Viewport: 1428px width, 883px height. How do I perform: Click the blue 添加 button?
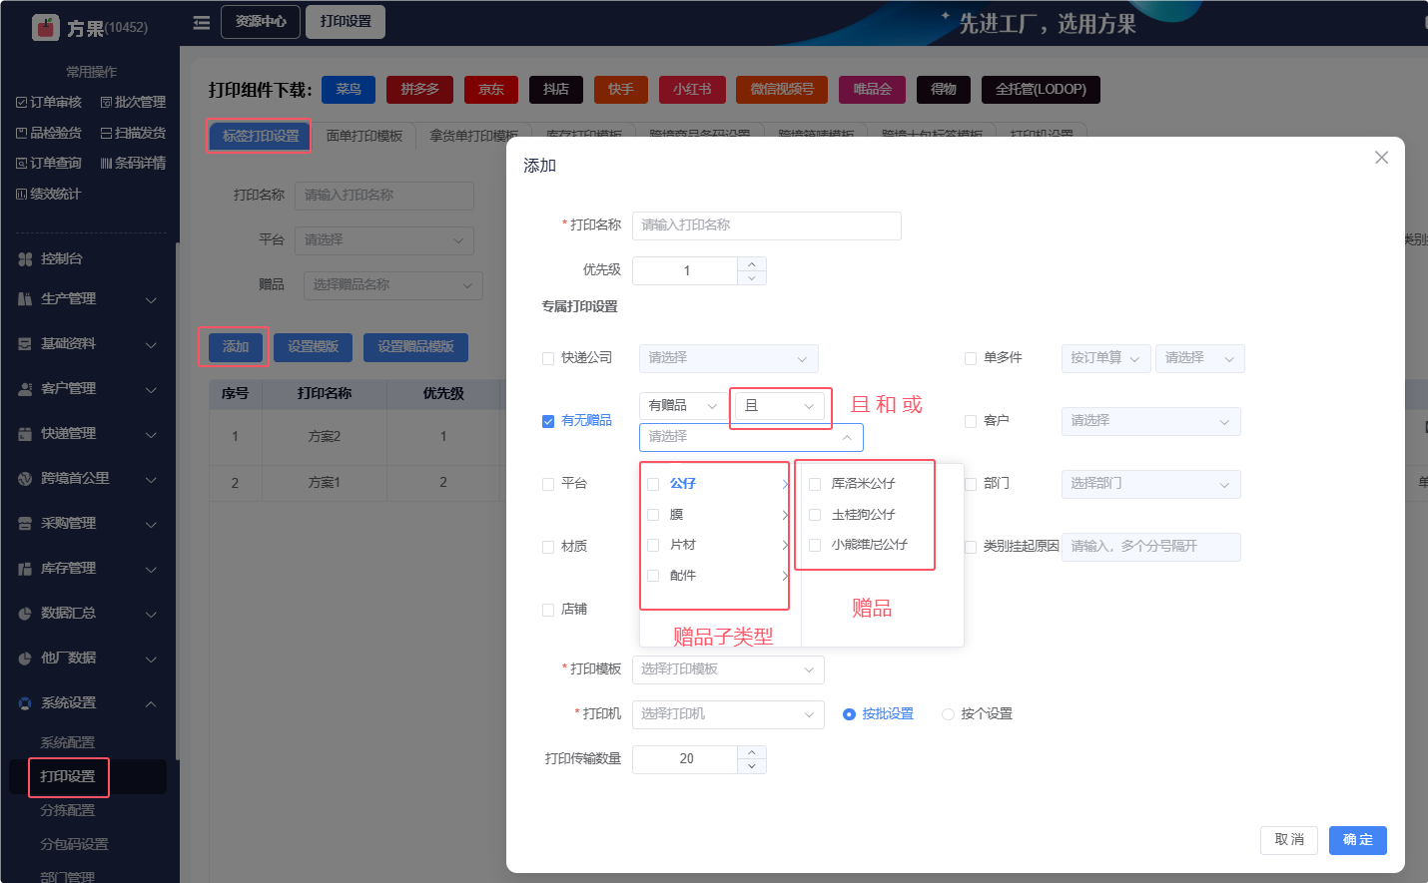(236, 346)
